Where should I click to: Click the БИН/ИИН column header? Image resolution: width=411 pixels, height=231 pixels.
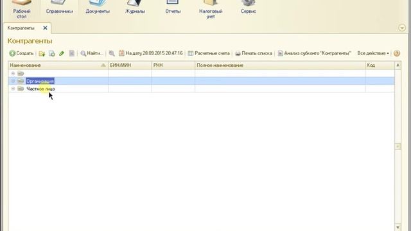pos(130,65)
